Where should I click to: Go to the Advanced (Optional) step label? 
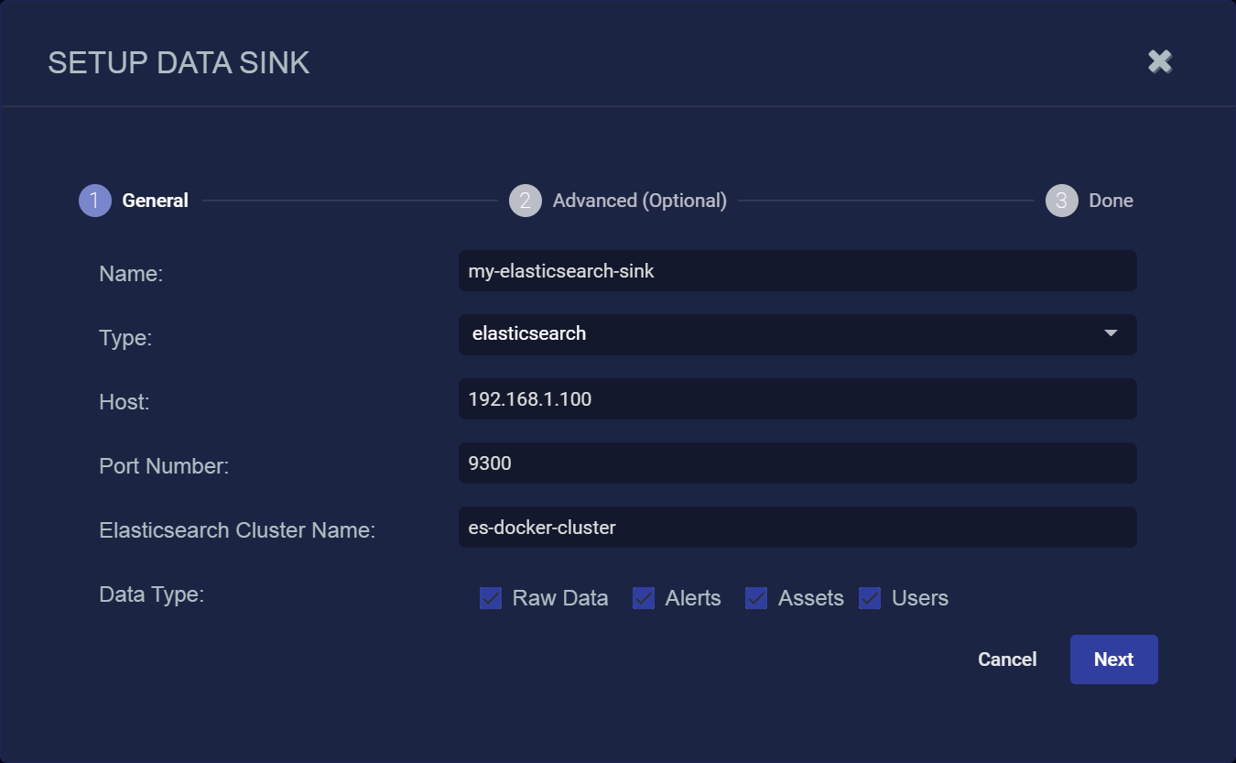click(x=640, y=201)
